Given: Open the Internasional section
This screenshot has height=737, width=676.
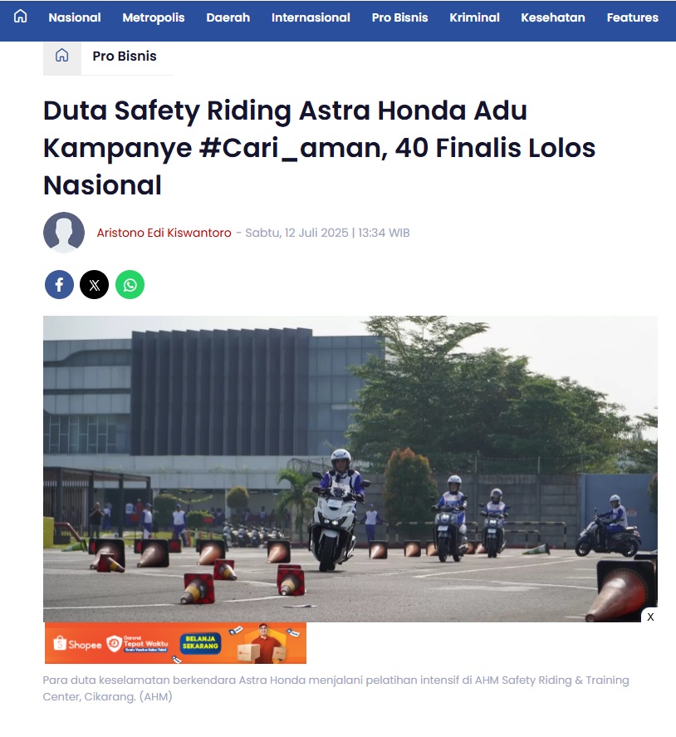Looking at the screenshot, I should click(x=311, y=17).
